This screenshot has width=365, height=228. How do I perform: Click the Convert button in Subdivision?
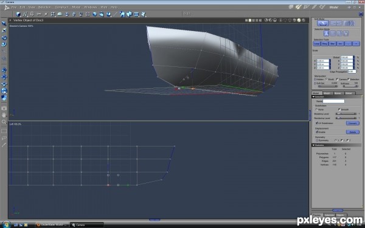(x=353, y=123)
